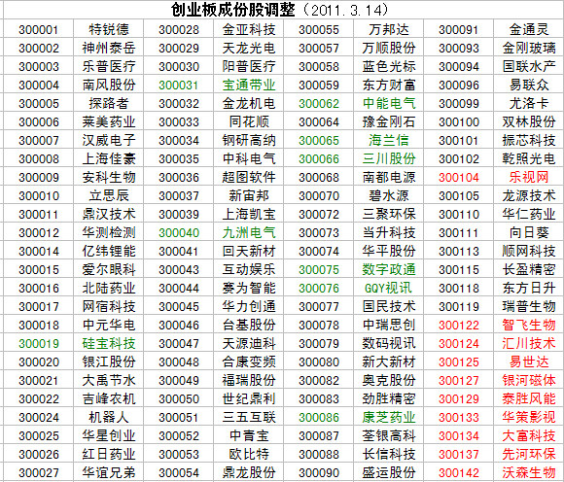Select the red 乐视网 cell
Viewport: 564px width, 482px height.
click(529, 177)
